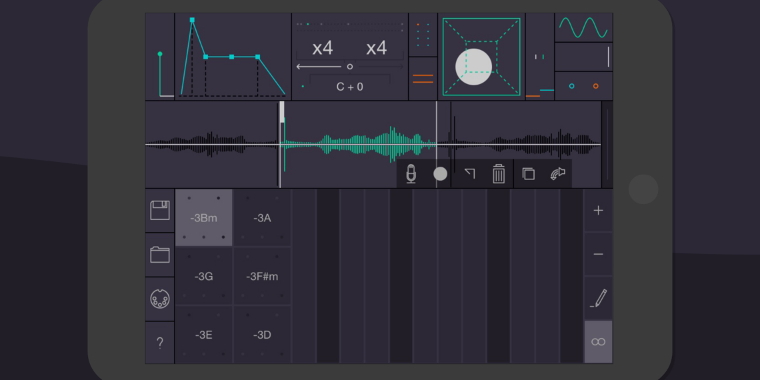The width and height of the screenshot is (760, 380).
Task: Click the trash delete icon
Action: 499,174
